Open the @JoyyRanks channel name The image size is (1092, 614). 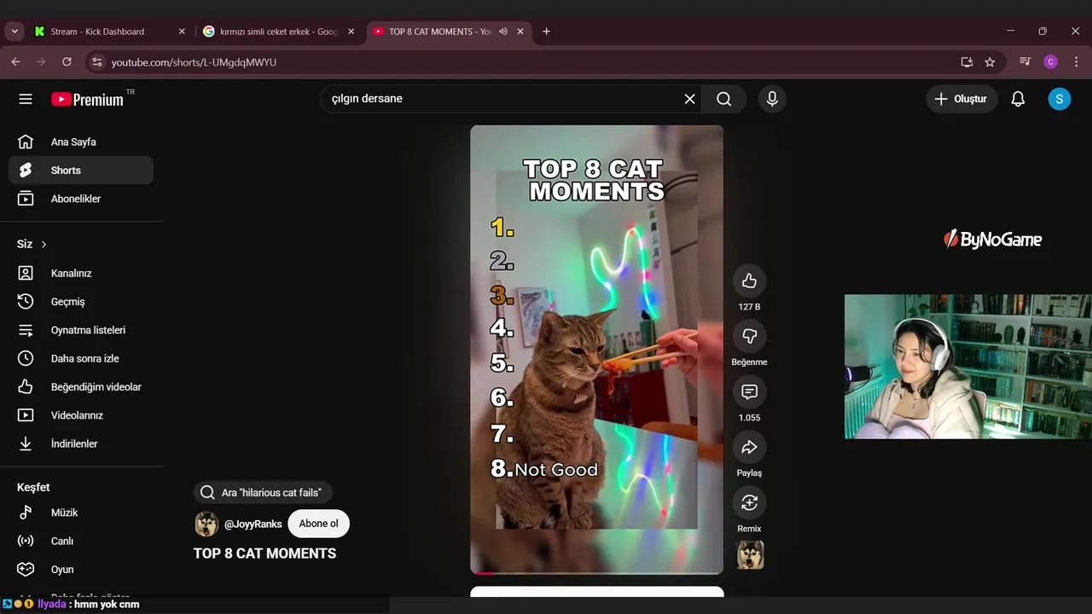coord(253,524)
